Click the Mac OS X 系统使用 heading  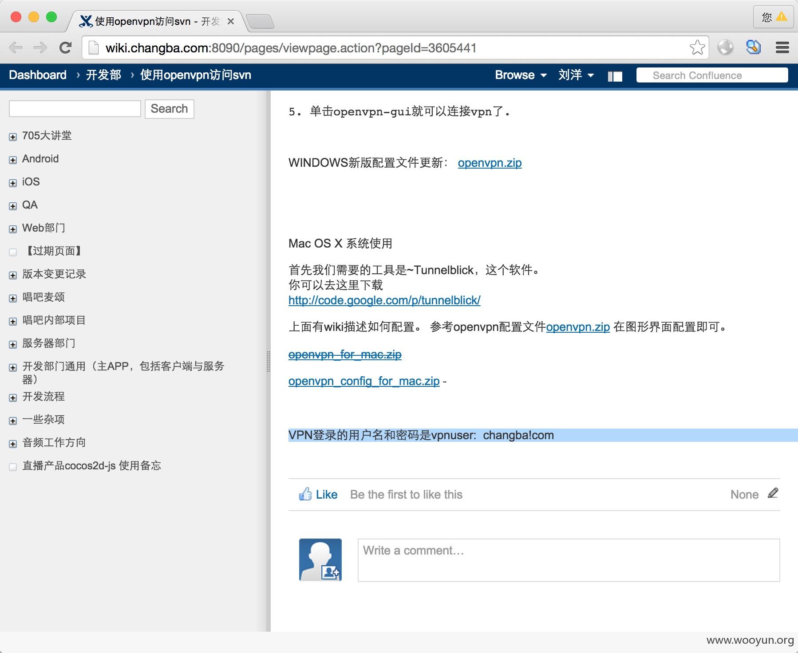[x=340, y=244]
